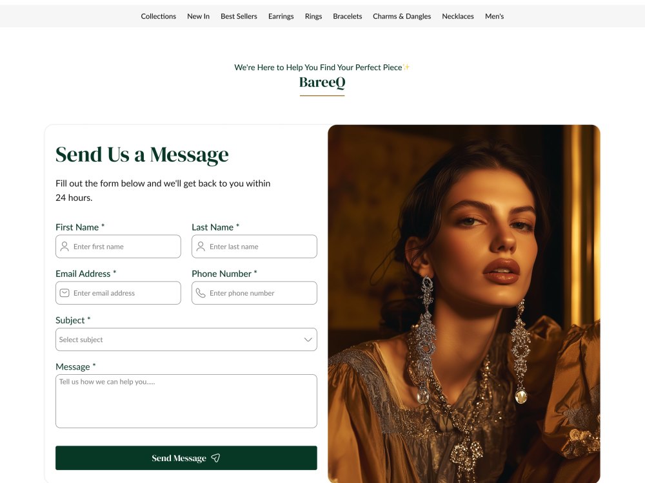The height and width of the screenshot is (483, 645).
Task: Select the Earrings nav item
Action: 281,16
